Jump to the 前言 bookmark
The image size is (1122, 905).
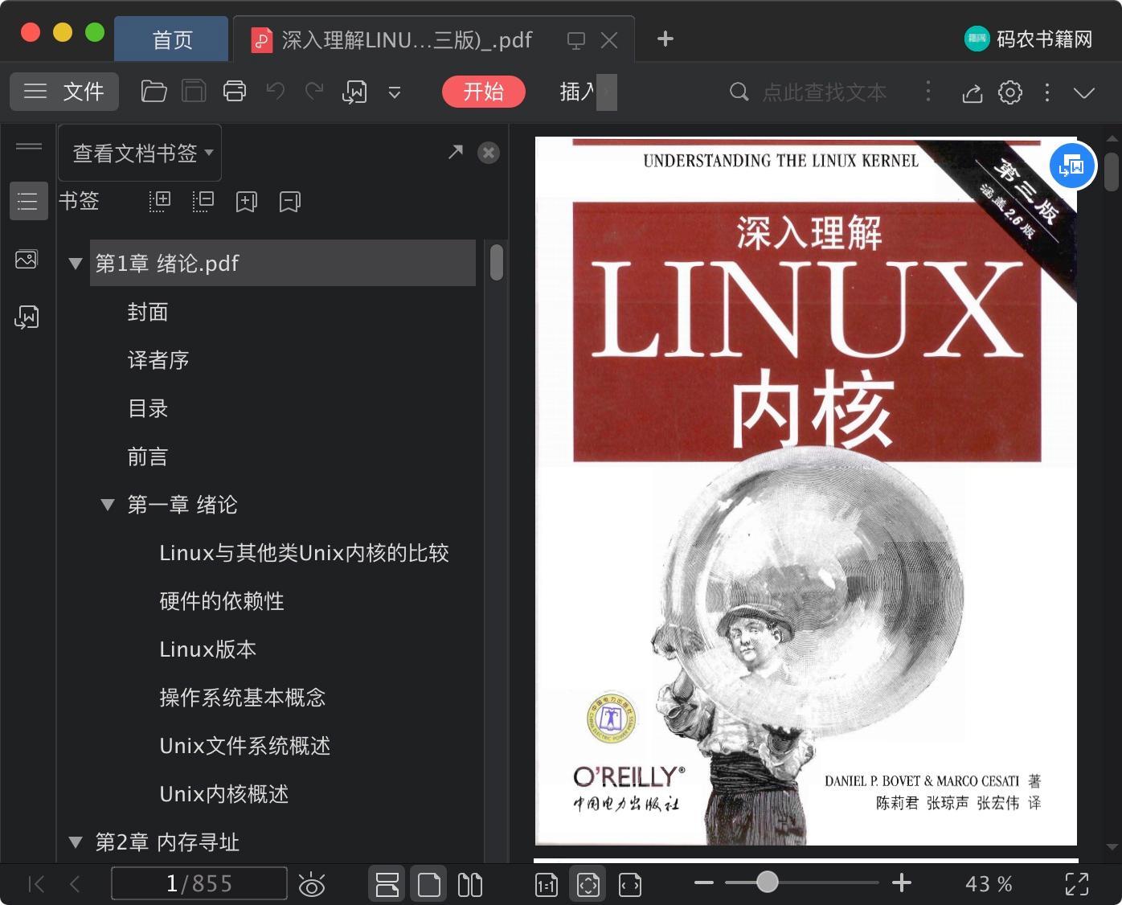(x=148, y=457)
